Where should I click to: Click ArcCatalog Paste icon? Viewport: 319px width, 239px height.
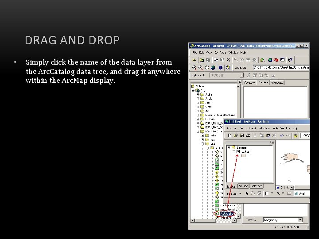[222, 60]
